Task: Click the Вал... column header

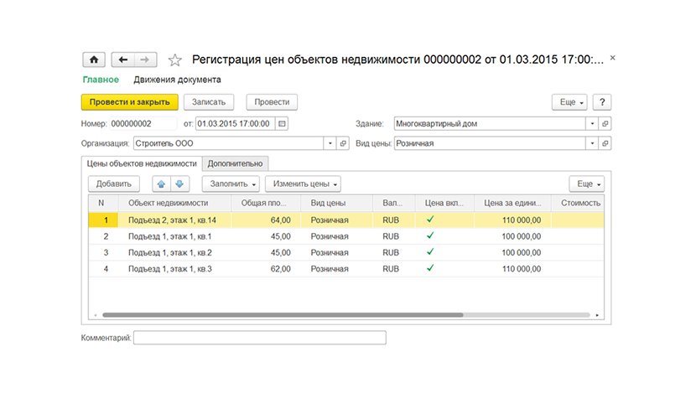Action: point(394,203)
